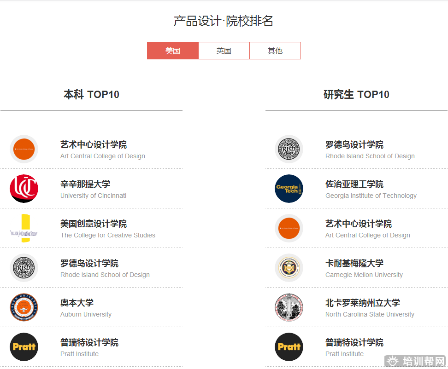Click the Auburn University crest logo
The width and height of the screenshot is (448, 369).
point(24,307)
